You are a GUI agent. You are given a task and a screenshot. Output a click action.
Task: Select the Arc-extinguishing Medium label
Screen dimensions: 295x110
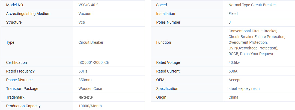(28, 14)
